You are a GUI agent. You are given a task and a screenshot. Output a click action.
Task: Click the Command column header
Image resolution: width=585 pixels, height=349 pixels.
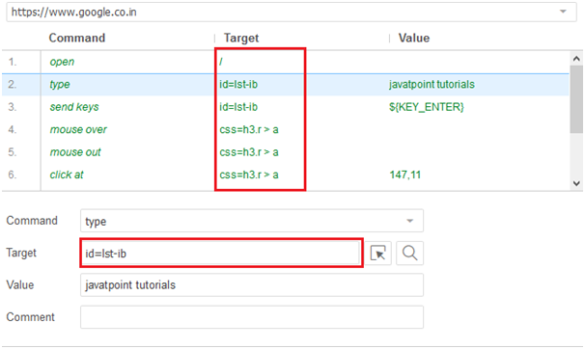click(77, 38)
